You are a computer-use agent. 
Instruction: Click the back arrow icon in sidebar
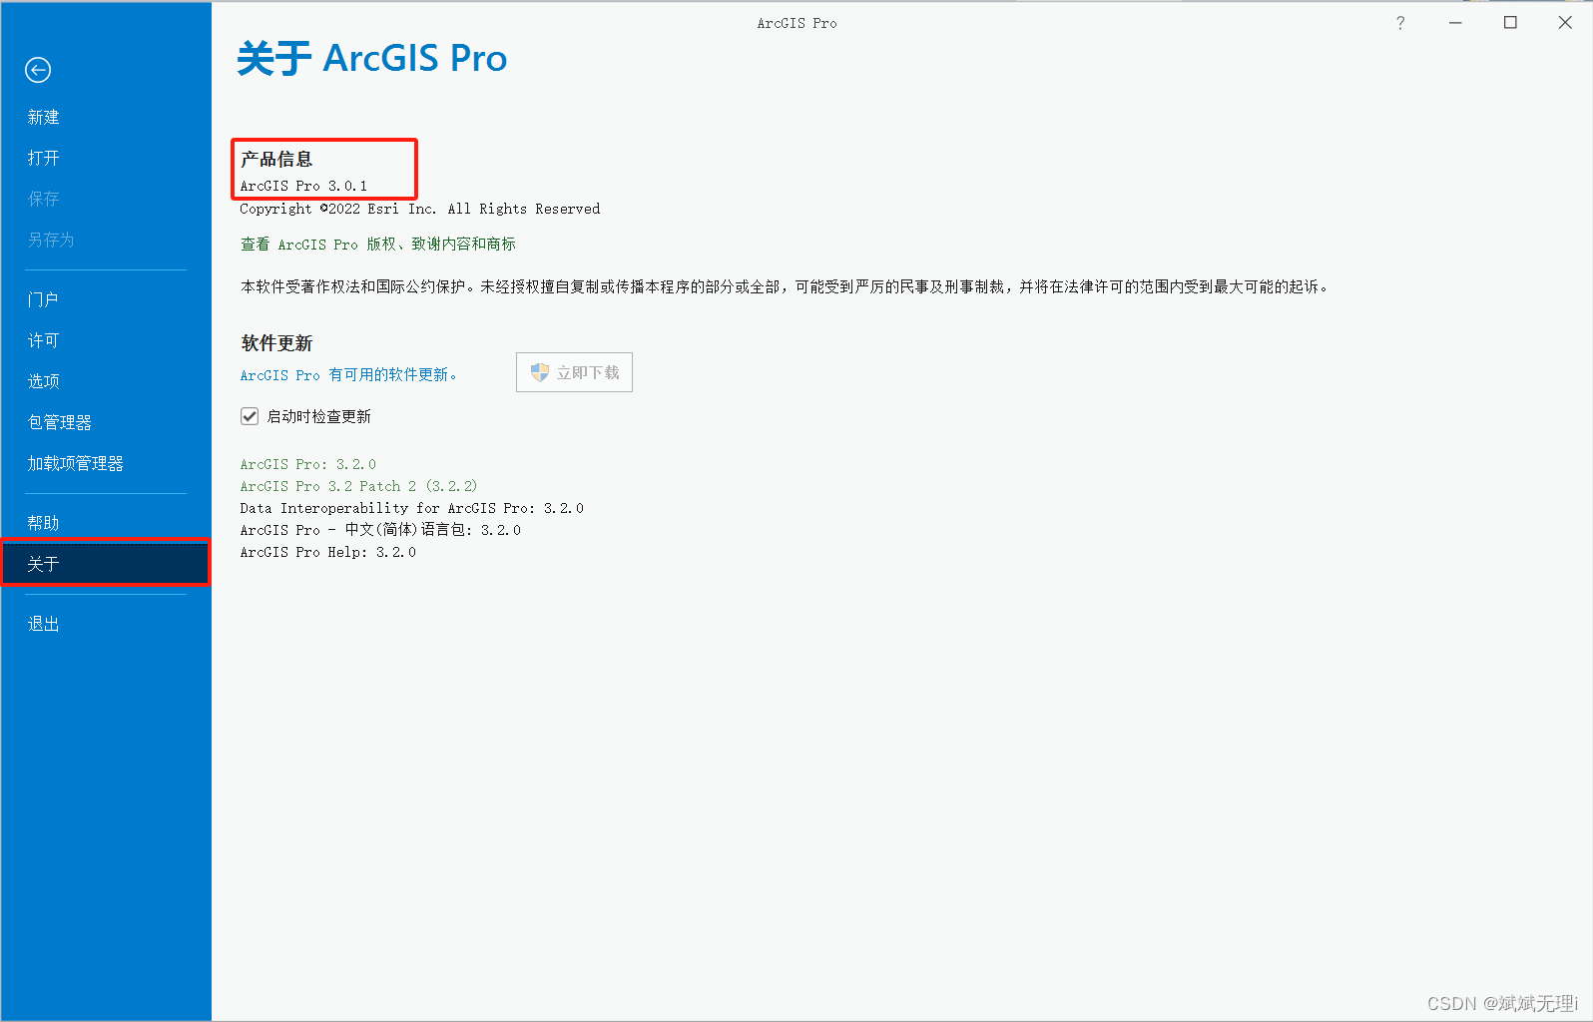coord(38,70)
